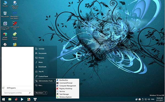Open Macrium Reflect desktop icon
165x102 pixels.
pos(15,5)
